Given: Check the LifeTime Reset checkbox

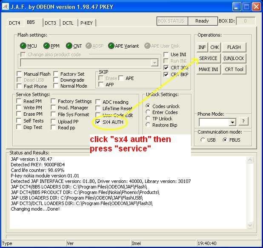Looking at the screenshot, I should 98,108.
